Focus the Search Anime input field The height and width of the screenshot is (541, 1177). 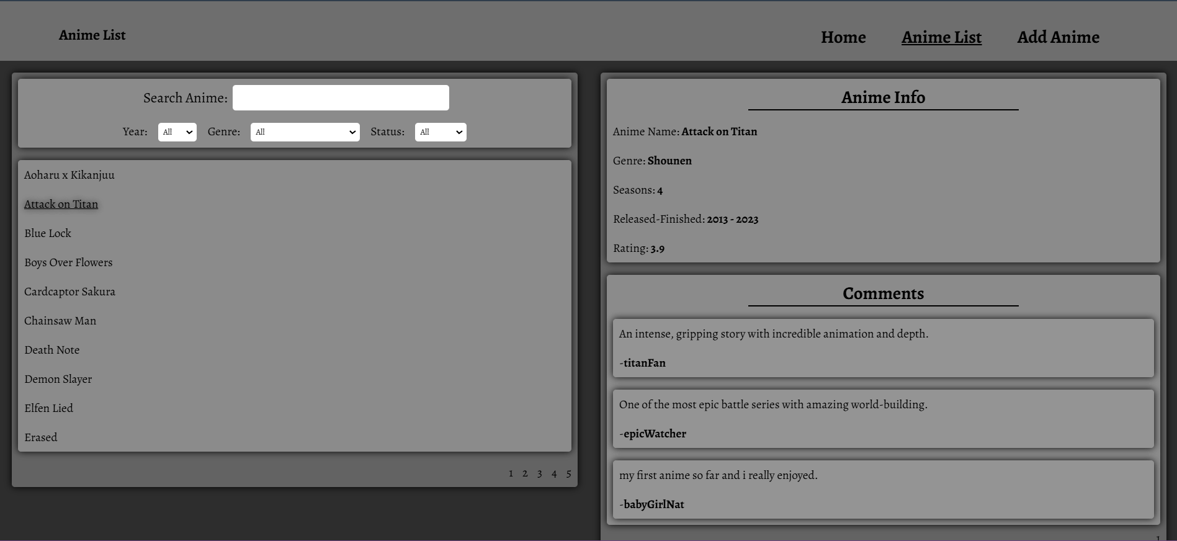(x=341, y=98)
